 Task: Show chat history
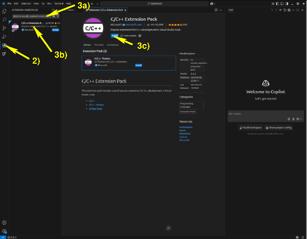[285, 10]
